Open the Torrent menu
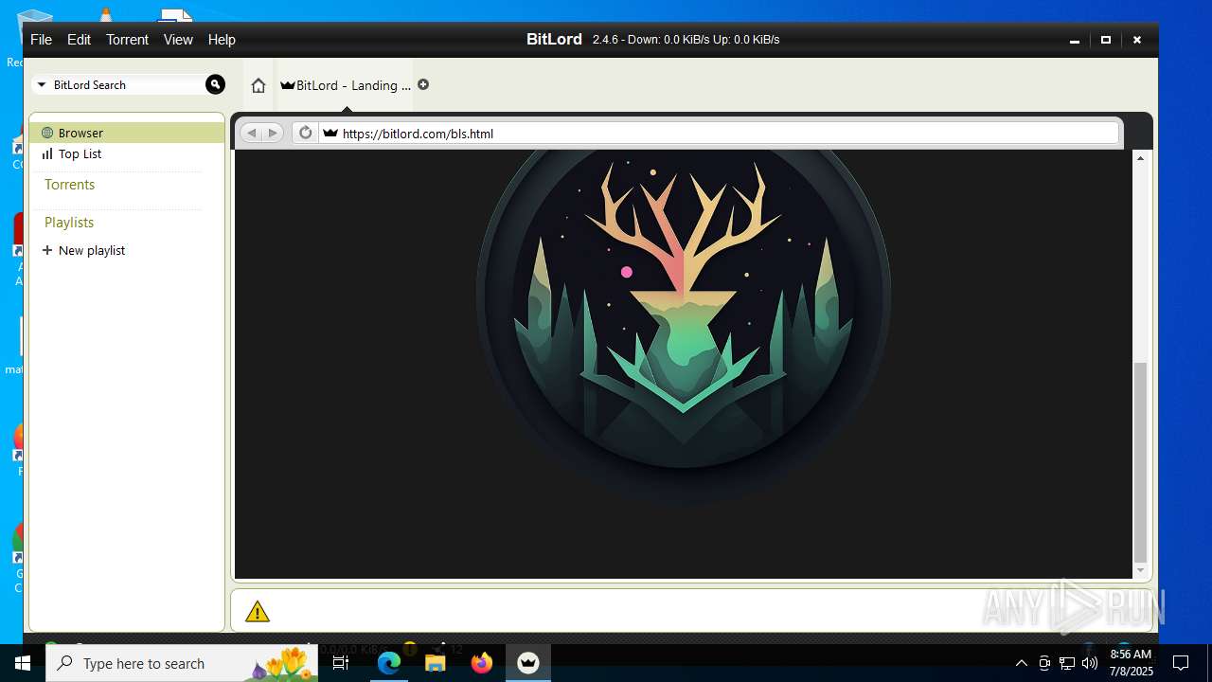 point(127,40)
